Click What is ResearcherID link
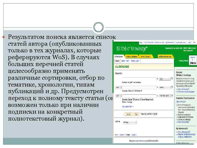Screen dimensions: 197x148 (184, 132)
